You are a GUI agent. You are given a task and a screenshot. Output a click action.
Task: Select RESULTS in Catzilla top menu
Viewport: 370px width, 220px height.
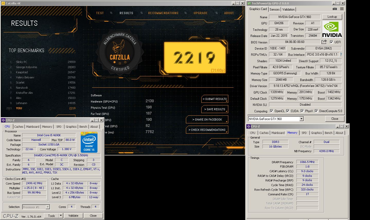tap(126, 13)
